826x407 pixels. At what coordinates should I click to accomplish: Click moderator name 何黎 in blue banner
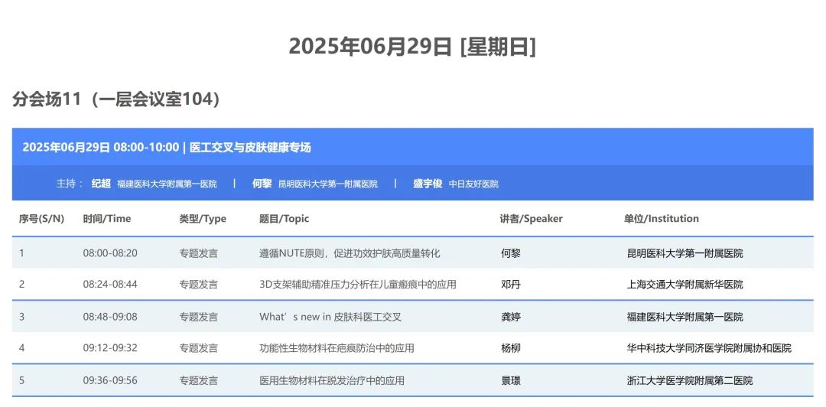coord(262,184)
